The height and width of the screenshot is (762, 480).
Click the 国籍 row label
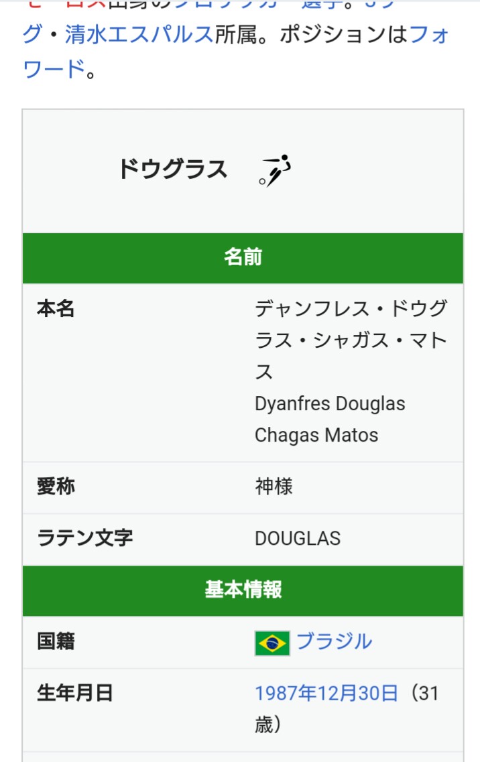pyautogui.click(x=56, y=641)
